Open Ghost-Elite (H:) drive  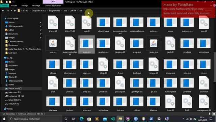pos(15,100)
